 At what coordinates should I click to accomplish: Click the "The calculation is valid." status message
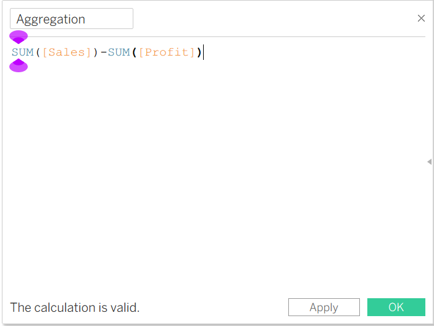click(x=75, y=307)
